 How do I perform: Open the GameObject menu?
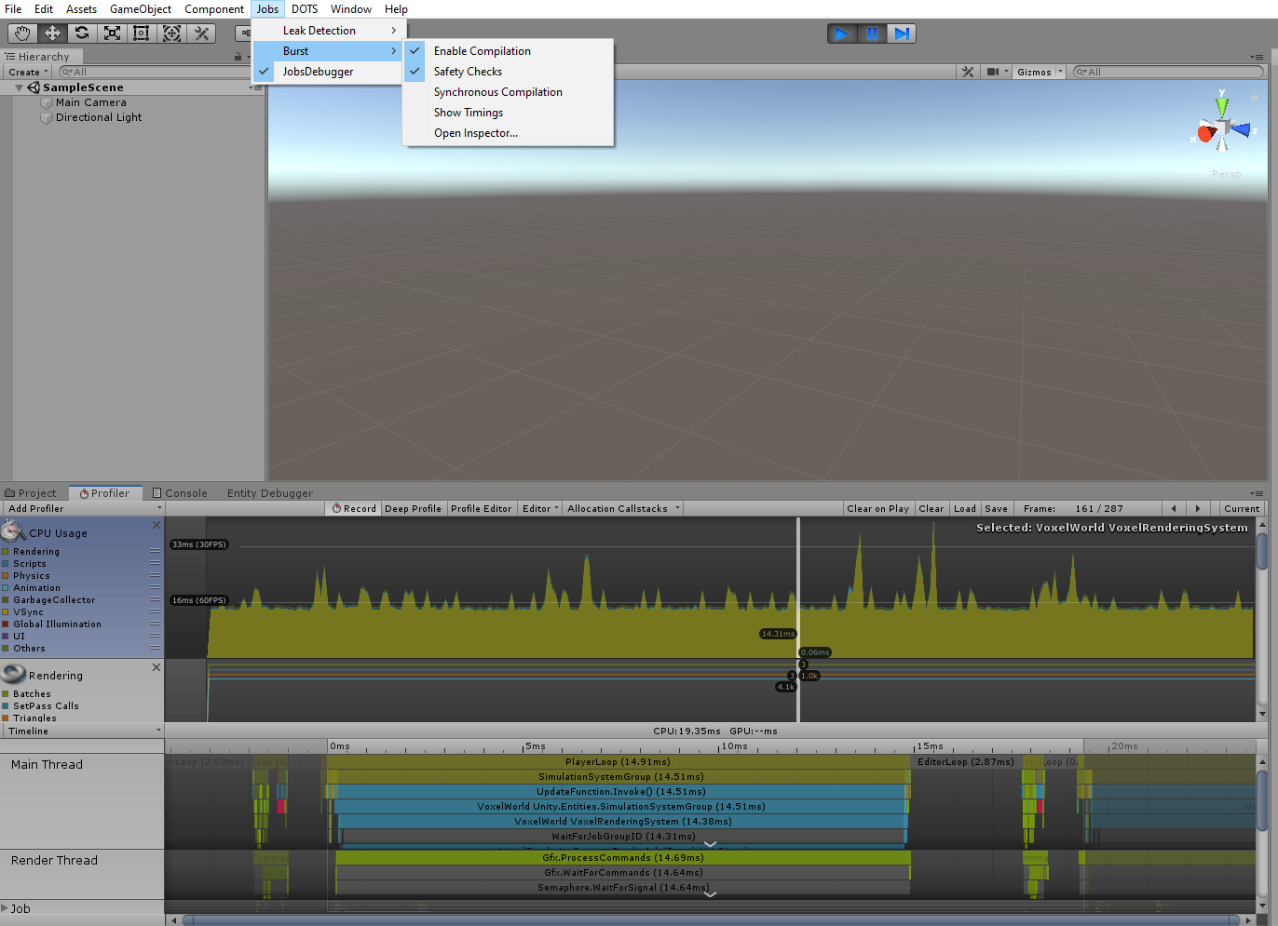pos(141,9)
